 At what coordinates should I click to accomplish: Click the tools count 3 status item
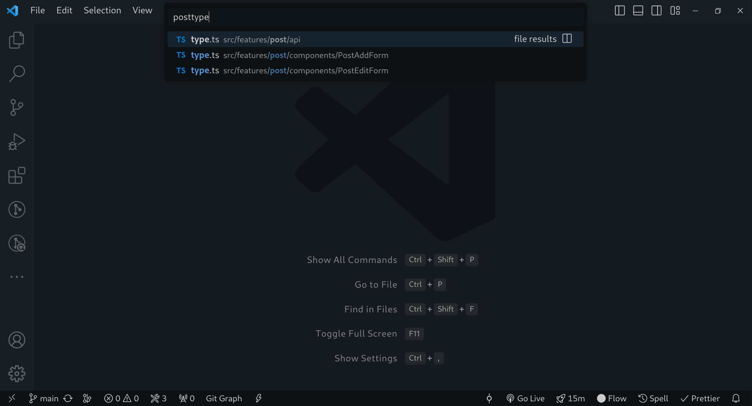159,399
